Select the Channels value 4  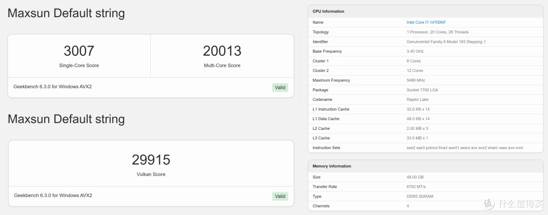tap(407, 206)
